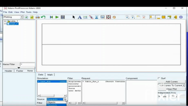Select the hand pan tool
188x106 pixels.
pyautogui.click(x=114, y=17)
